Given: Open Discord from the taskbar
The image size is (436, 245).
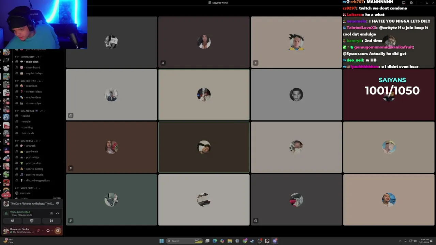Looking at the screenshot, I should (275, 241).
